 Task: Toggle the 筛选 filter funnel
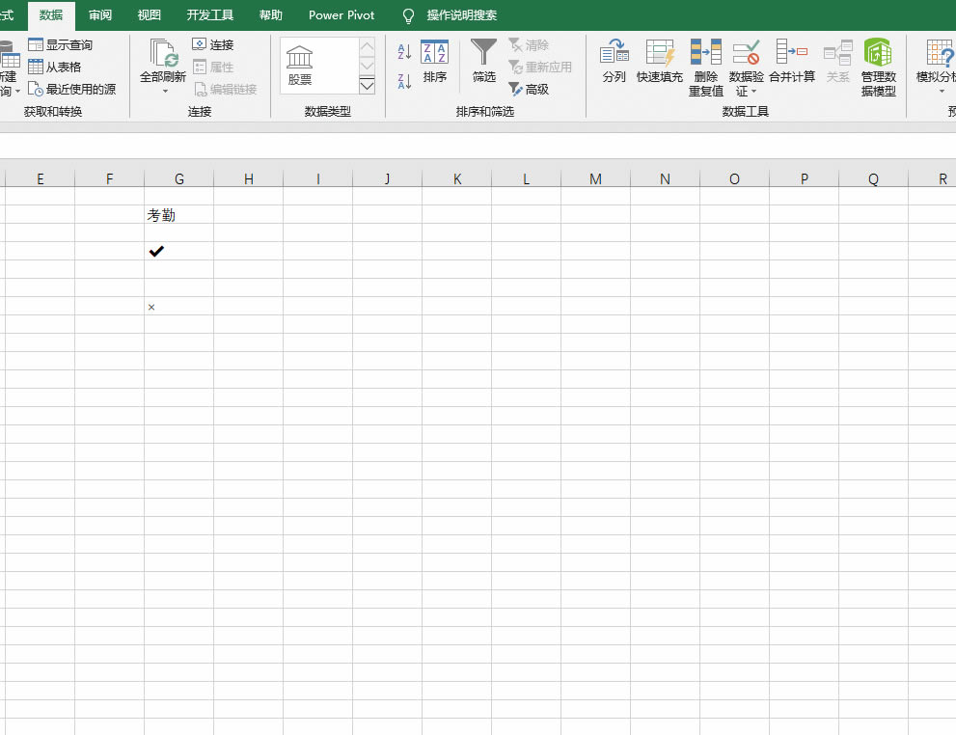pyautogui.click(x=483, y=52)
